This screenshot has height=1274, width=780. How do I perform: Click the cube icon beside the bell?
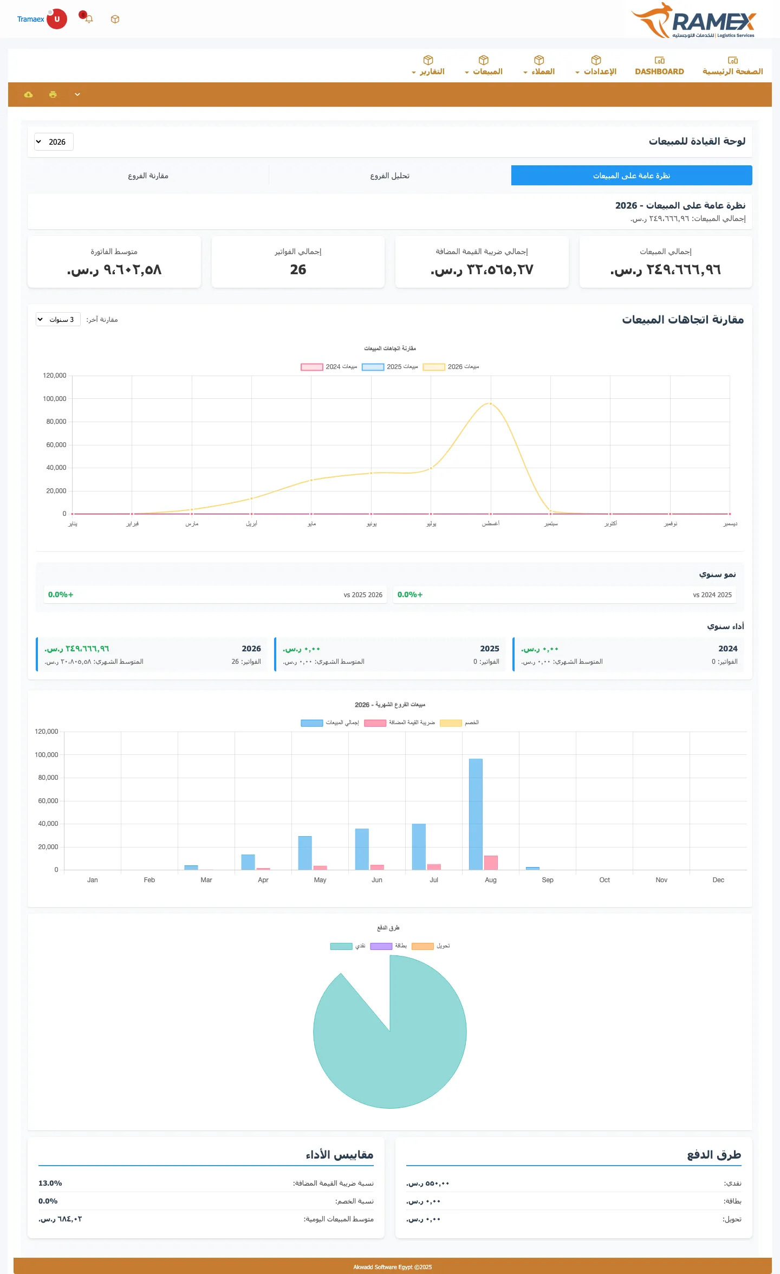point(115,20)
